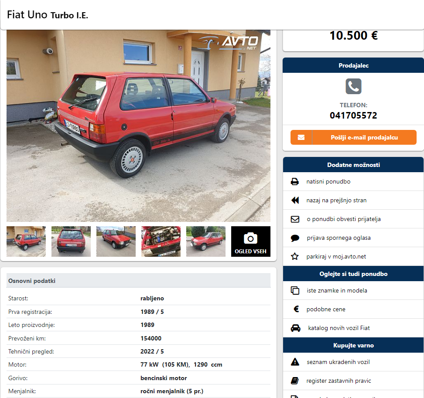Click the phone icon under Prodajalec

pyautogui.click(x=353, y=86)
